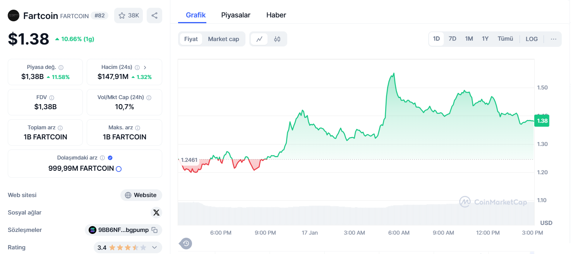Click the Solana chain icon in contract
571x254 pixels.
tap(92, 230)
